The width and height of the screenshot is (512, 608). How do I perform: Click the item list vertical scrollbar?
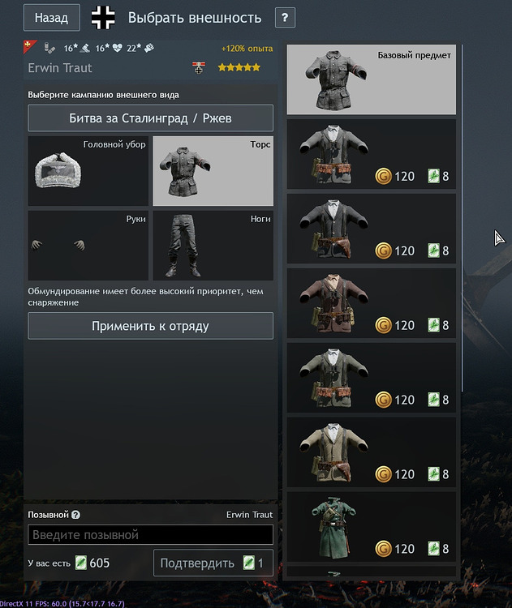tap(462, 218)
